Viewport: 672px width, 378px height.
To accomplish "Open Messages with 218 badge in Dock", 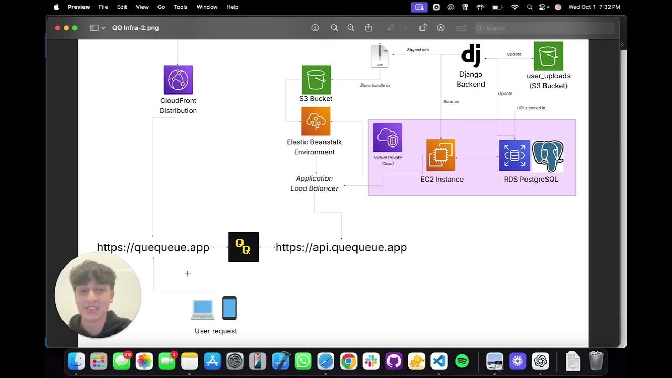I will [x=122, y=361].
